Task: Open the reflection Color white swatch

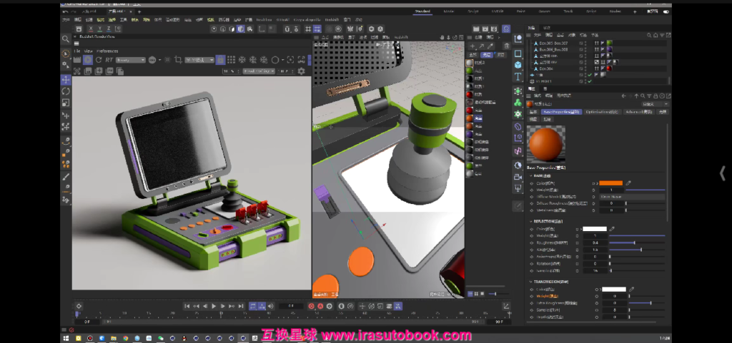Action: (x=594, y=229)
